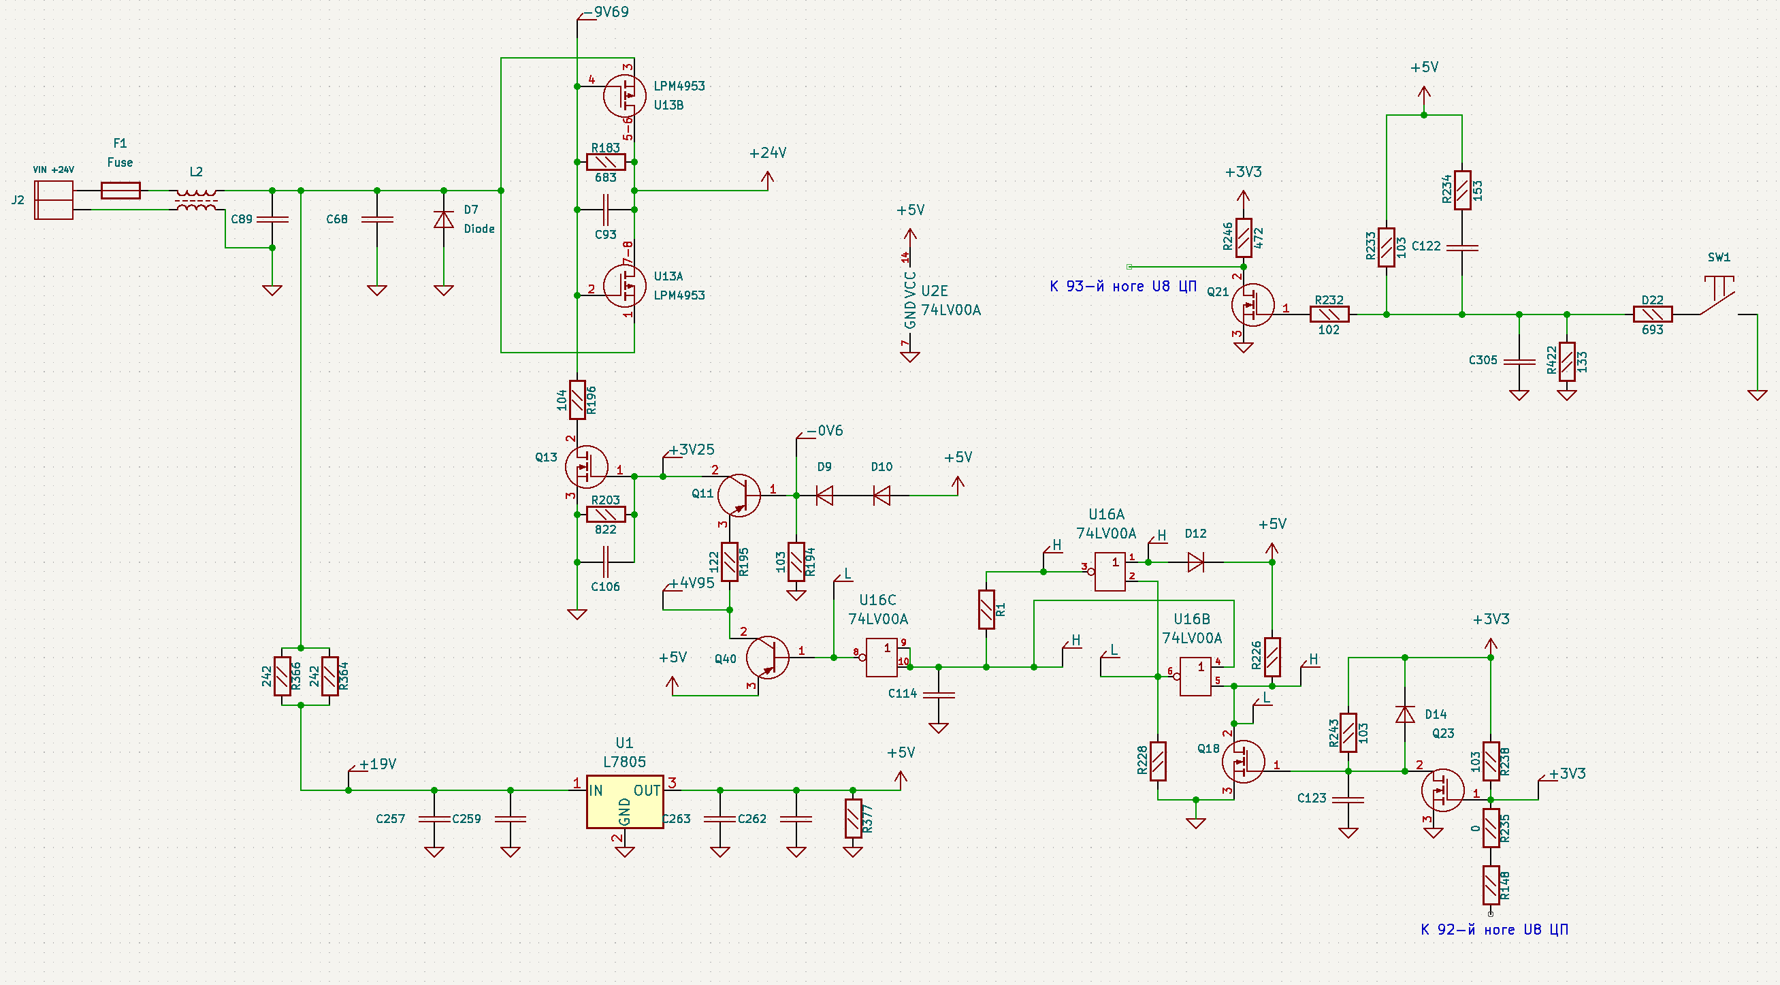Select resistor R366 symbol
This screenshot has height=985, width=1780.
pyautogui.click(x=282, y=676)
